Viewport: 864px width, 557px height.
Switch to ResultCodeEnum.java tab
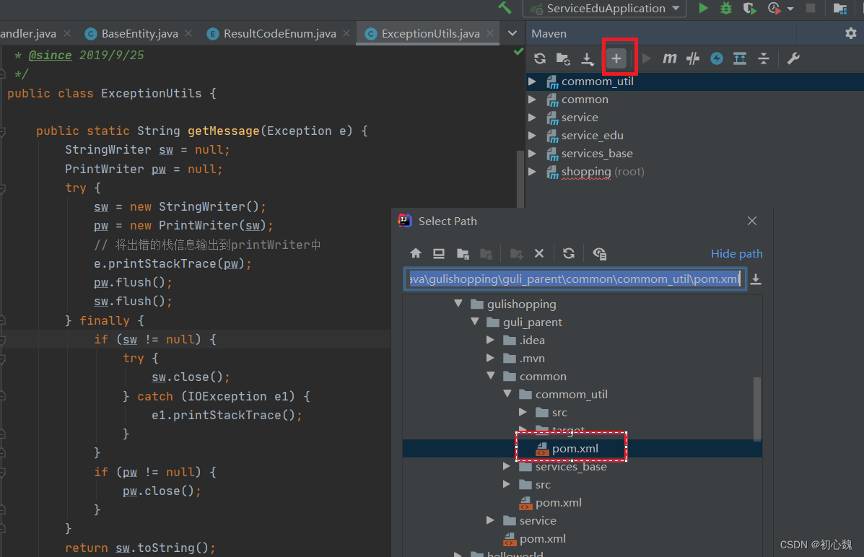coord(279,33)
